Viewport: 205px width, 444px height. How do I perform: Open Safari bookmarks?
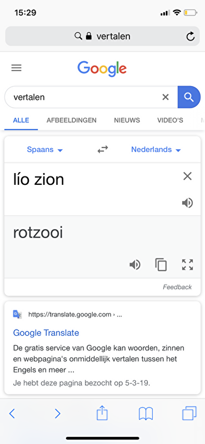(x=146, y=413)
